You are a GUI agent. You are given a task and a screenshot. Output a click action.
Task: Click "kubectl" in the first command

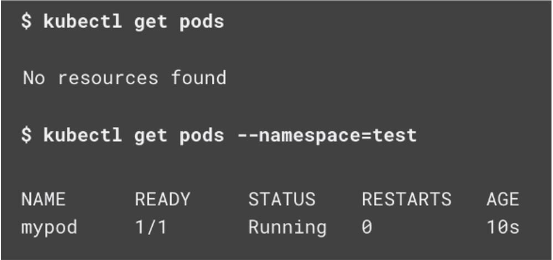83,22
